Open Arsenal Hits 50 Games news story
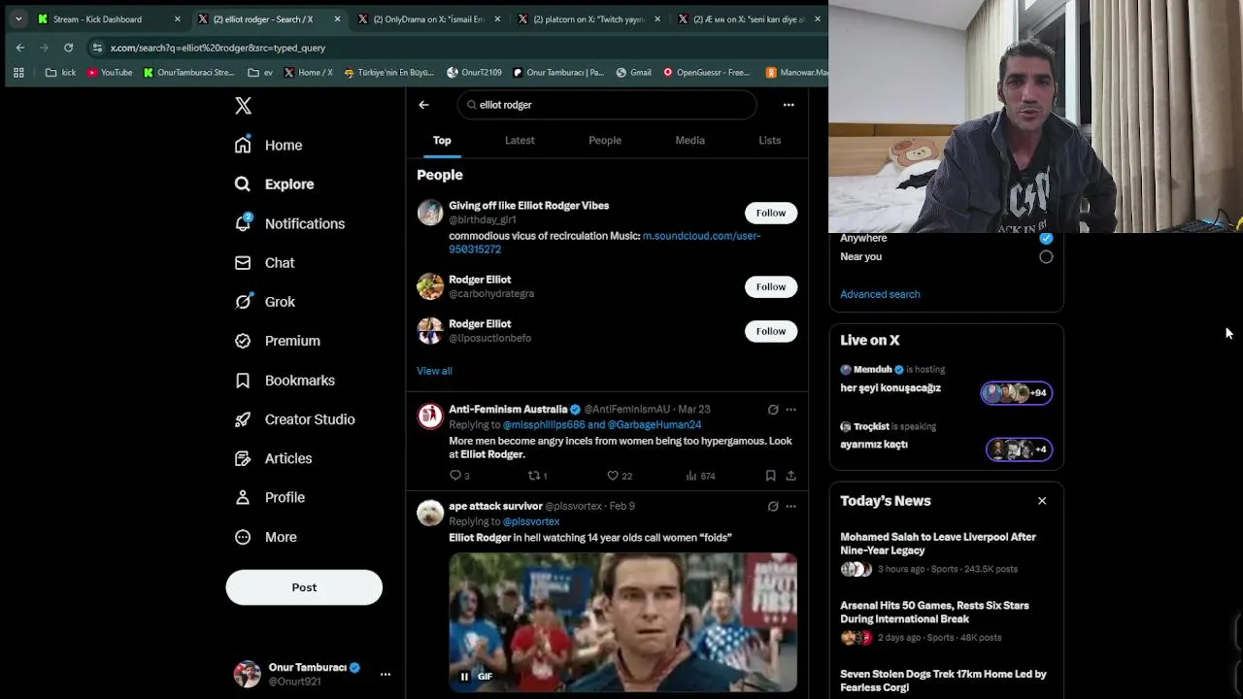Image resolution: width=1243 pixels, height=699 pixels. (946, 621)
